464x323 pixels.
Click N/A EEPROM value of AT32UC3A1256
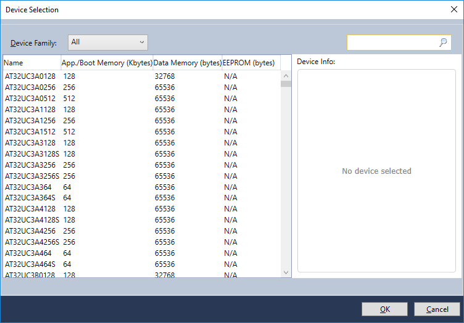pos(231,121)
